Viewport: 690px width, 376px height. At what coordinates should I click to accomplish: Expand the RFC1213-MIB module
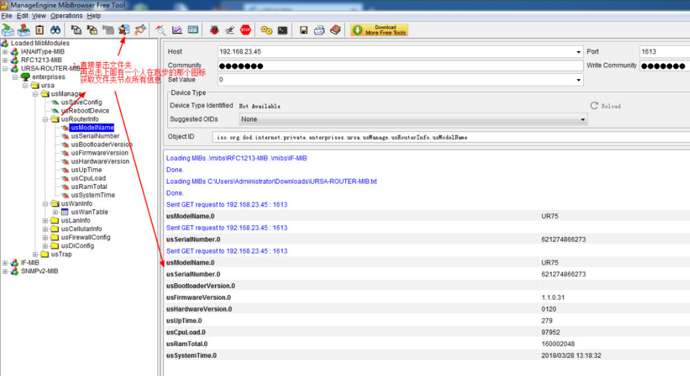(5, 60)
